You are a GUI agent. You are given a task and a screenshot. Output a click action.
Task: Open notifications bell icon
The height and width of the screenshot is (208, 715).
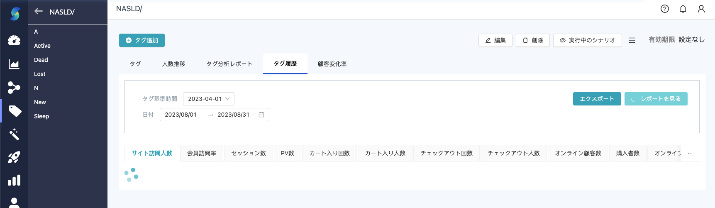(x=683, y=9)
